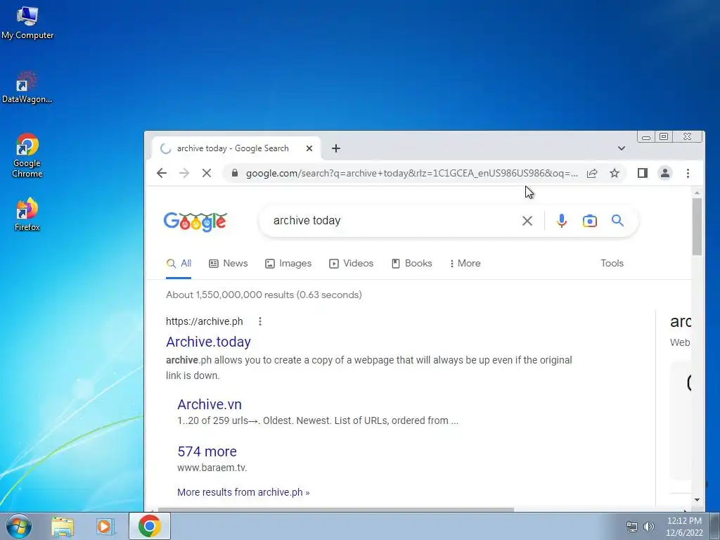Click the About 1,550,000,000 results text
This screenshot has height=540, width=720.
click(x=264, y=295)
